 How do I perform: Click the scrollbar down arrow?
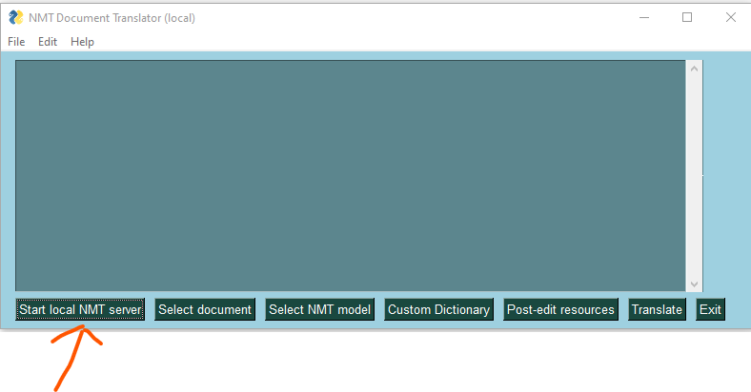pyautogui.click(x=695, y=284)
